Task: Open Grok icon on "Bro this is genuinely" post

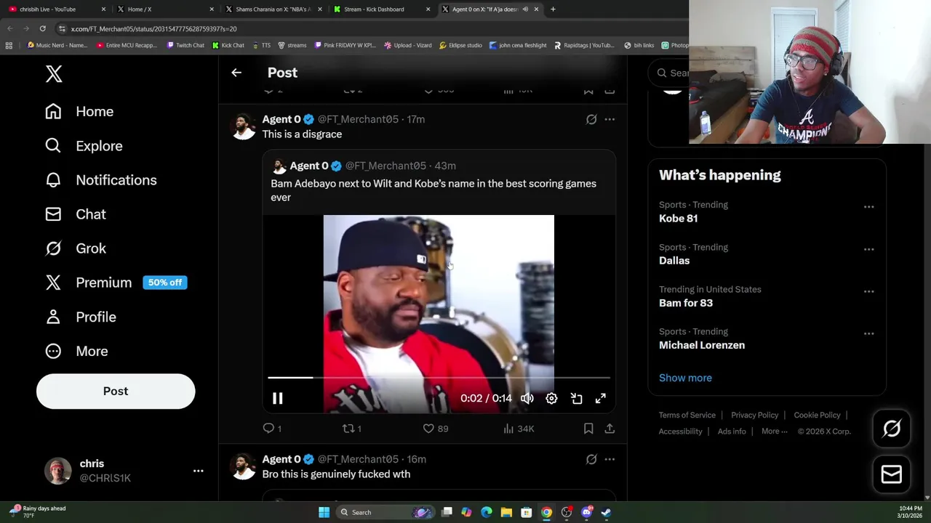Action: pos(591,459)
